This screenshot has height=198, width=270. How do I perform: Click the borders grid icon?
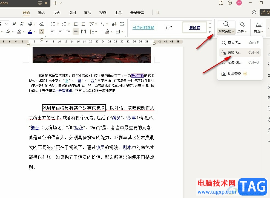point(118,32)
